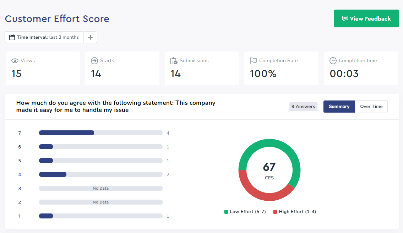Image resolution: width=403 pixels, height=233 pixels.
Task: Click the flag icon beside Completion Rate
Action: (253, 61)
